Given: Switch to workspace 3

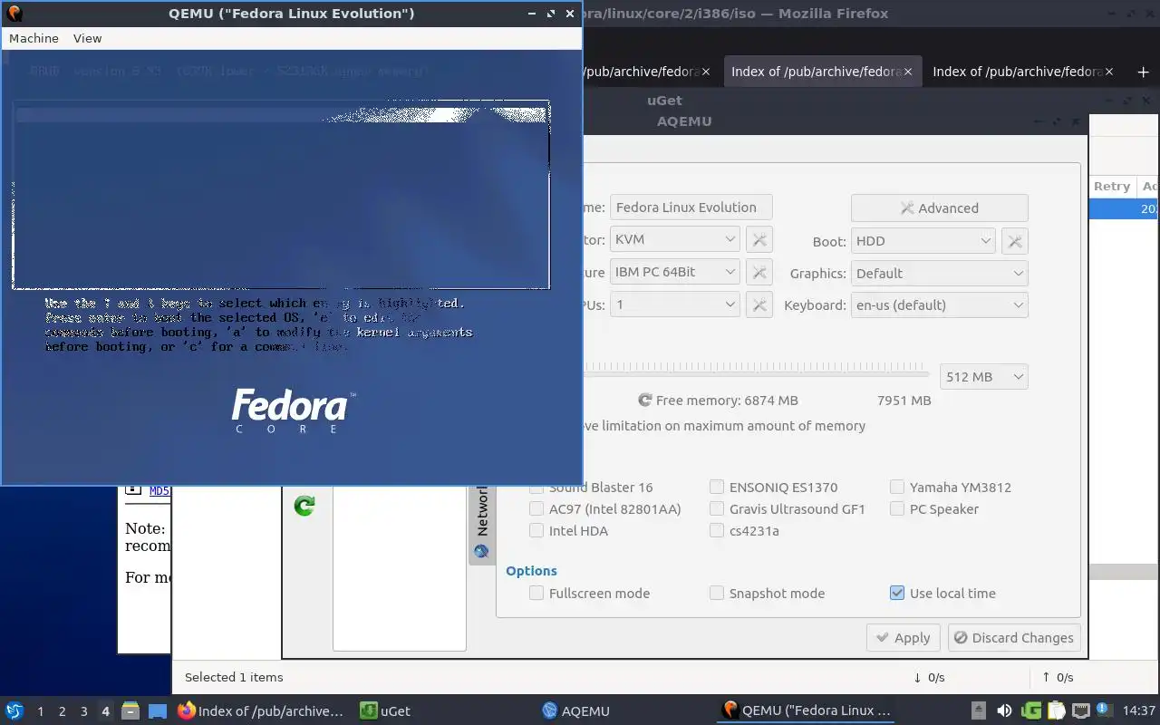Looking at the screenshot, I should pos(83,711).
